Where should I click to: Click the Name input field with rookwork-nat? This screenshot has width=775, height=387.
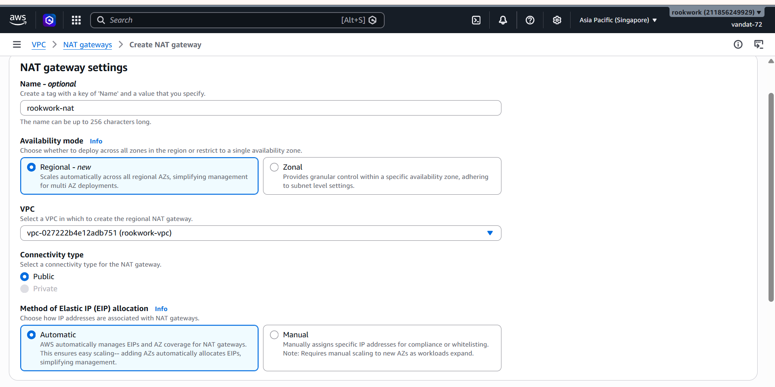pos(261,108)
